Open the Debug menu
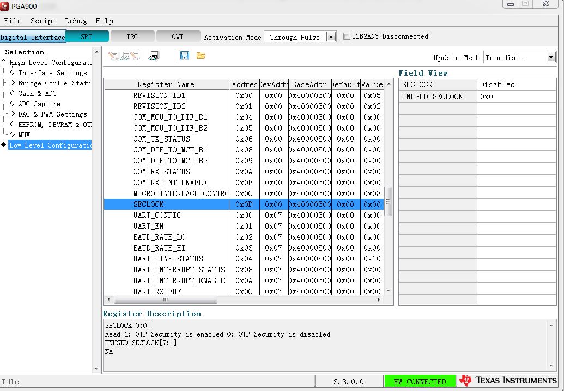 coord(76,21)
